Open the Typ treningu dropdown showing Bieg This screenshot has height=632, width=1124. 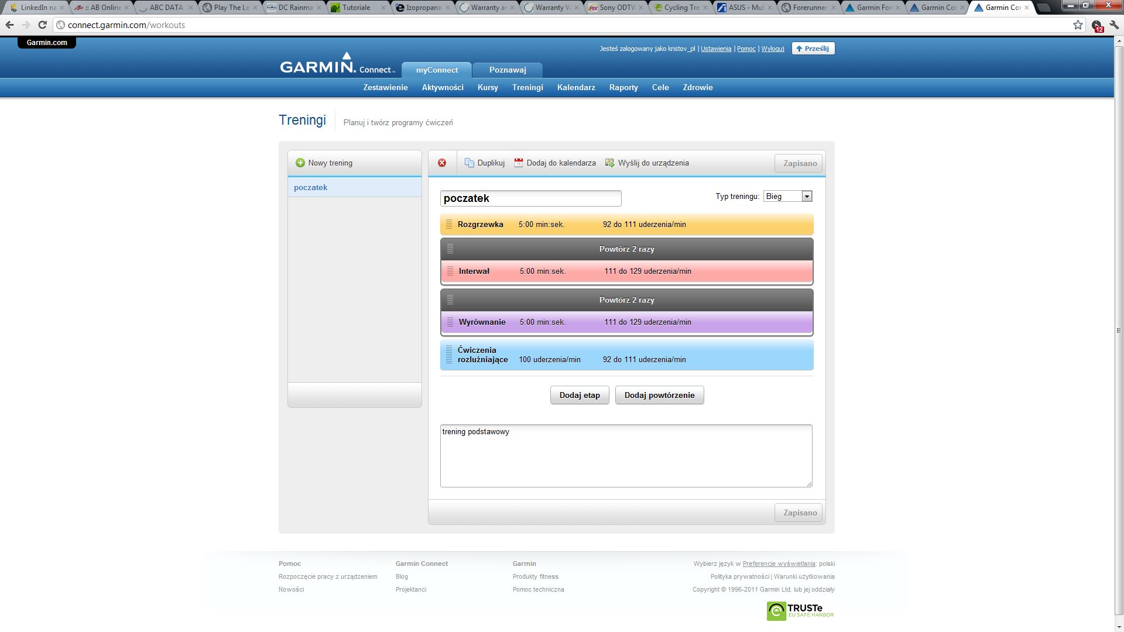787,197
